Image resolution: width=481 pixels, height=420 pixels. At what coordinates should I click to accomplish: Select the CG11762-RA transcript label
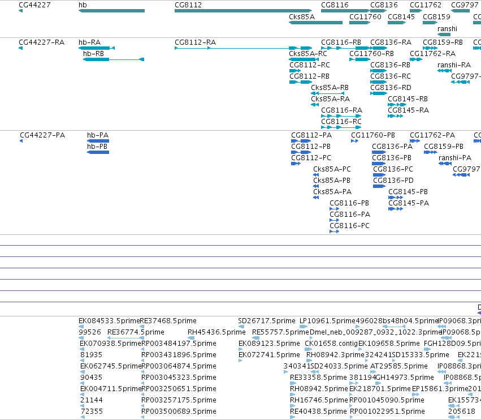point(433,54)
